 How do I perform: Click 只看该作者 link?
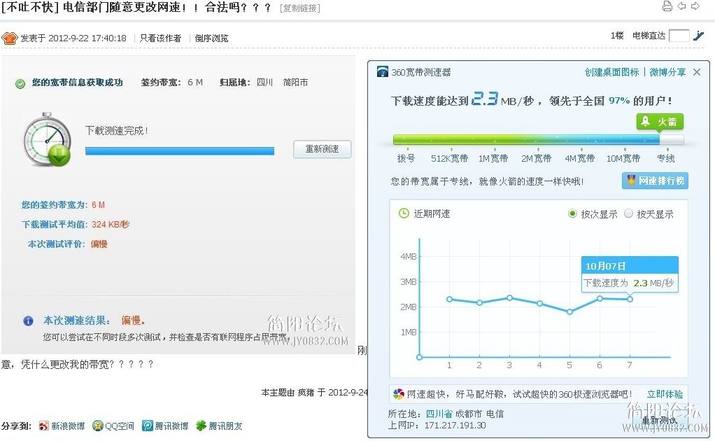pyautogui.click(x=160, y=38)
